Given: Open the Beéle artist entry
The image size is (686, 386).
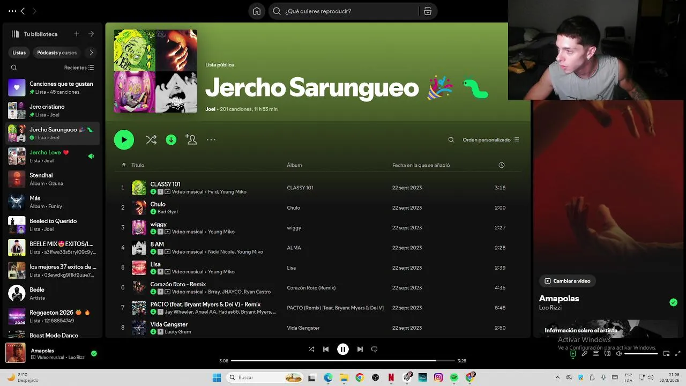Looking at the screenshot, I should tap(53, 293).
